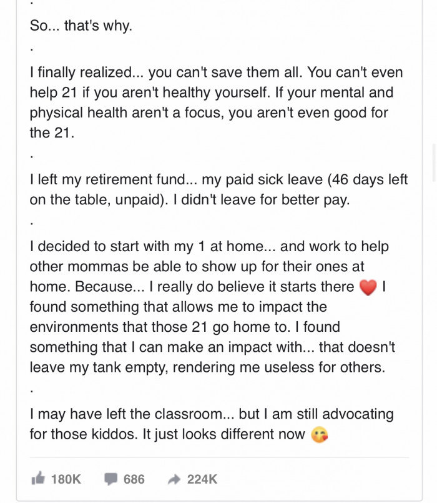Image resolution: width=437 pixels, height=503 pixels.
Task: Click the scrollbar thumb on right edge
Action: point(434,162)
